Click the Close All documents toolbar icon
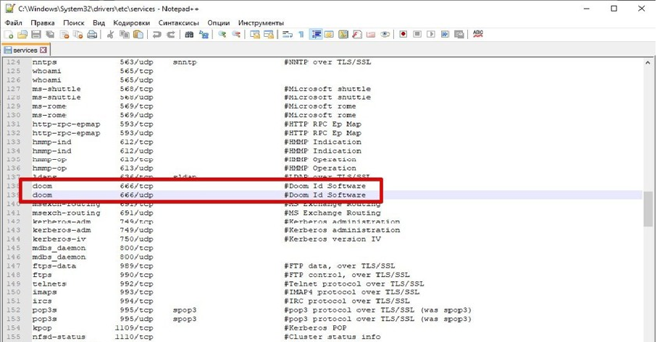This screenshot has width=657, height=342. [78, 35]
